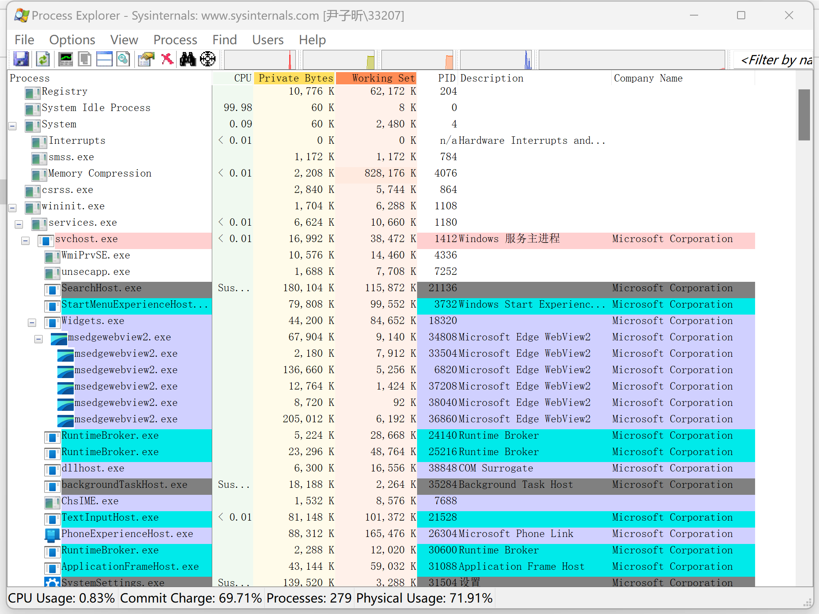
Task: Open the Help menu
Action: click(x=312, y=40)
